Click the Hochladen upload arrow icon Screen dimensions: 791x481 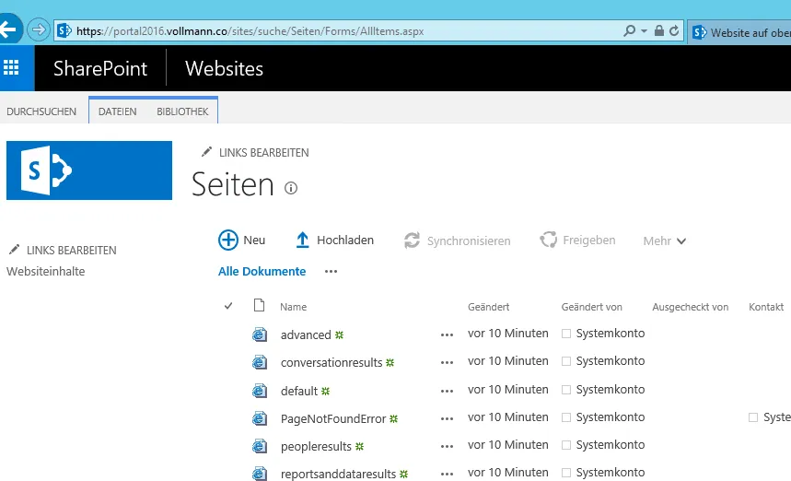pyautogui.click(x=302, y=240)
